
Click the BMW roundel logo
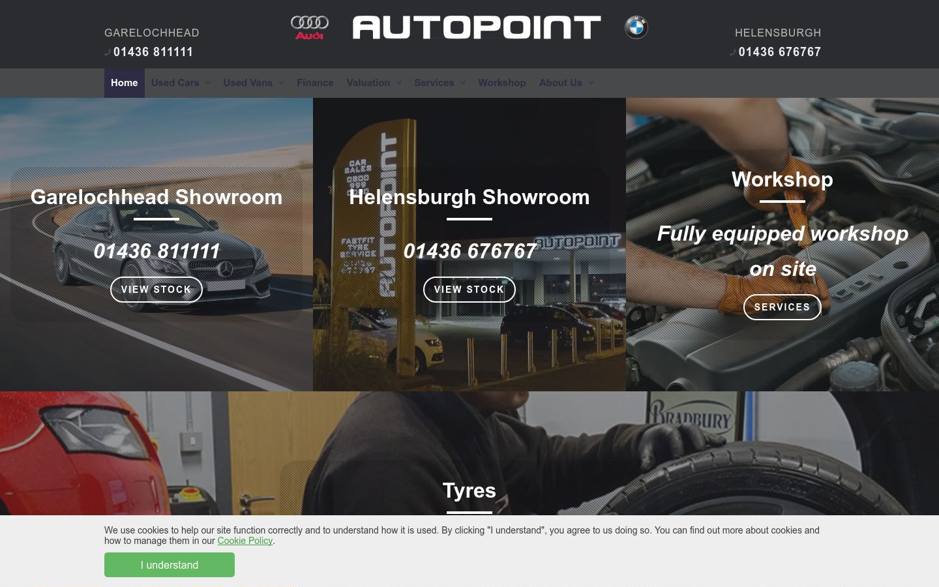[636, 27]
